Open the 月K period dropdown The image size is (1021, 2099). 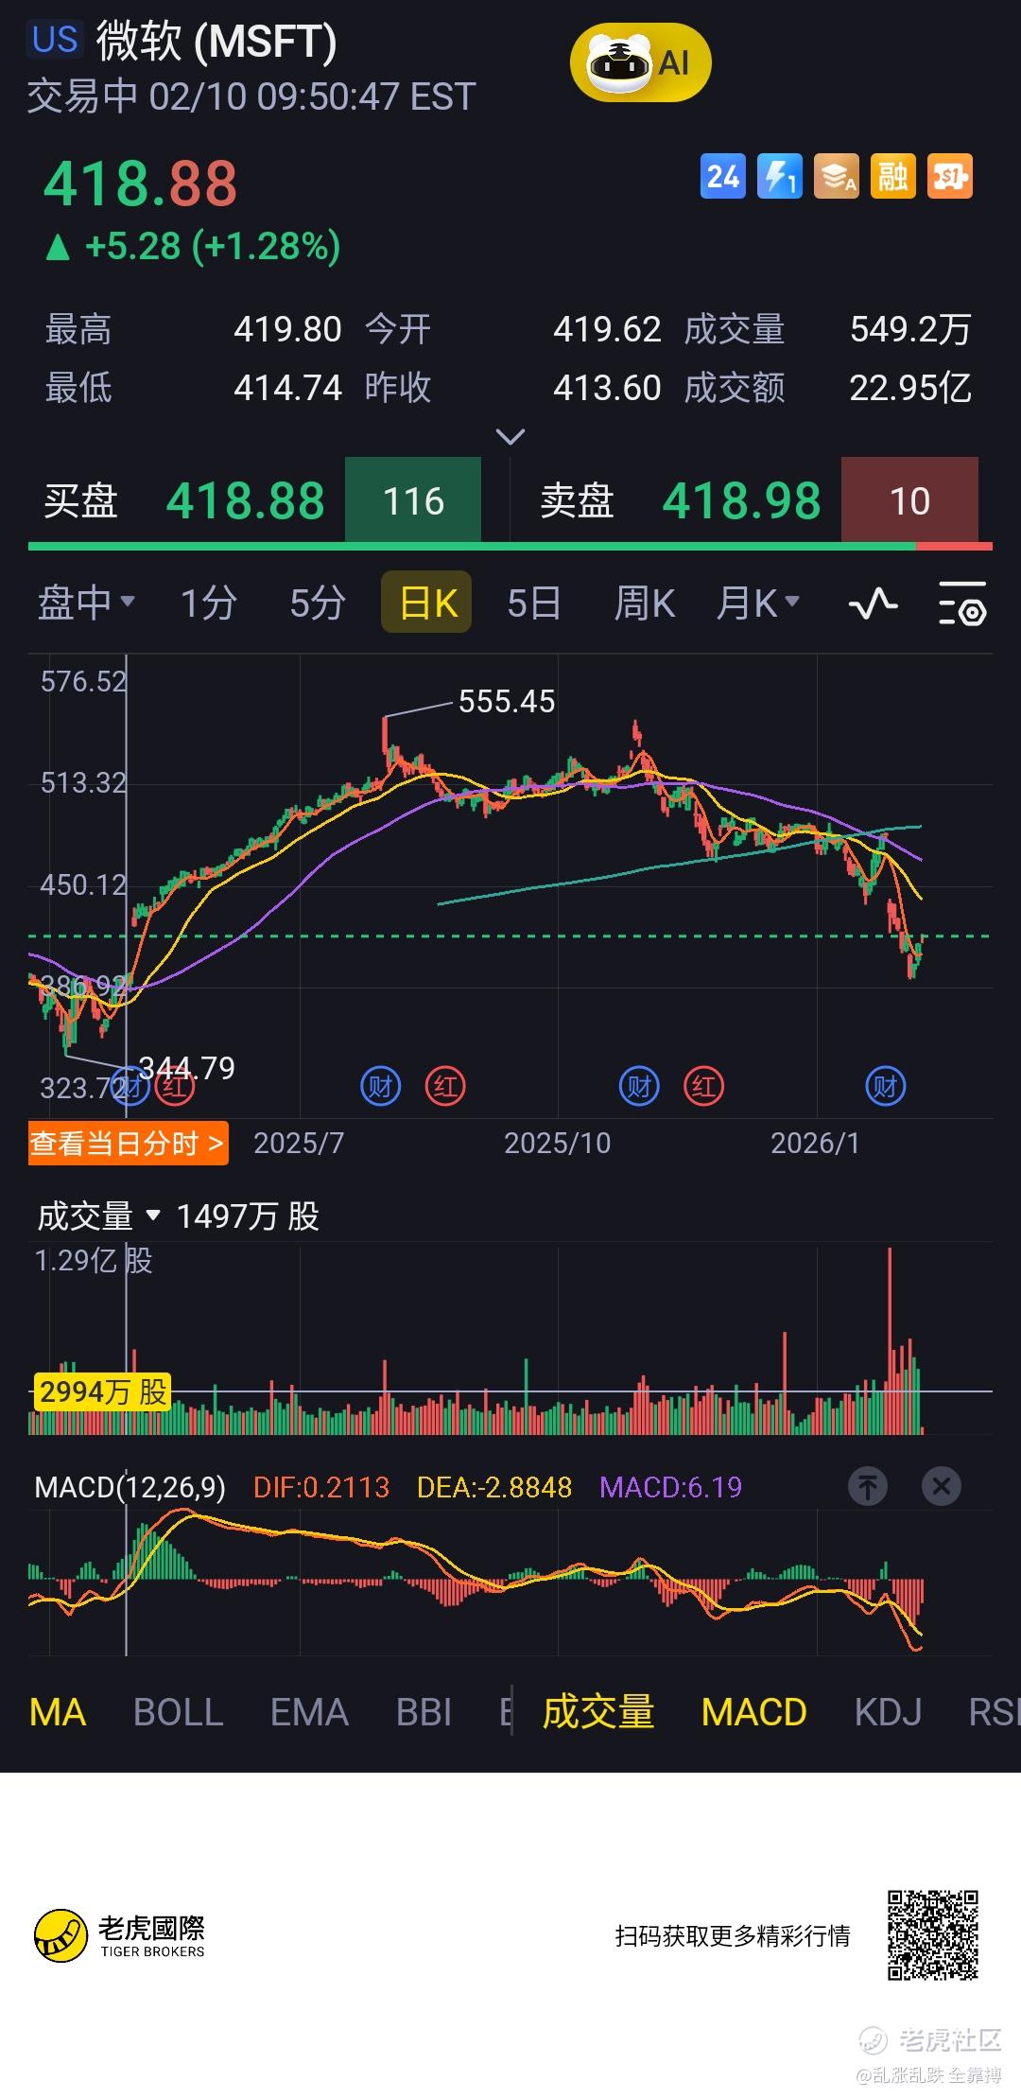click(x=758, y=603)
